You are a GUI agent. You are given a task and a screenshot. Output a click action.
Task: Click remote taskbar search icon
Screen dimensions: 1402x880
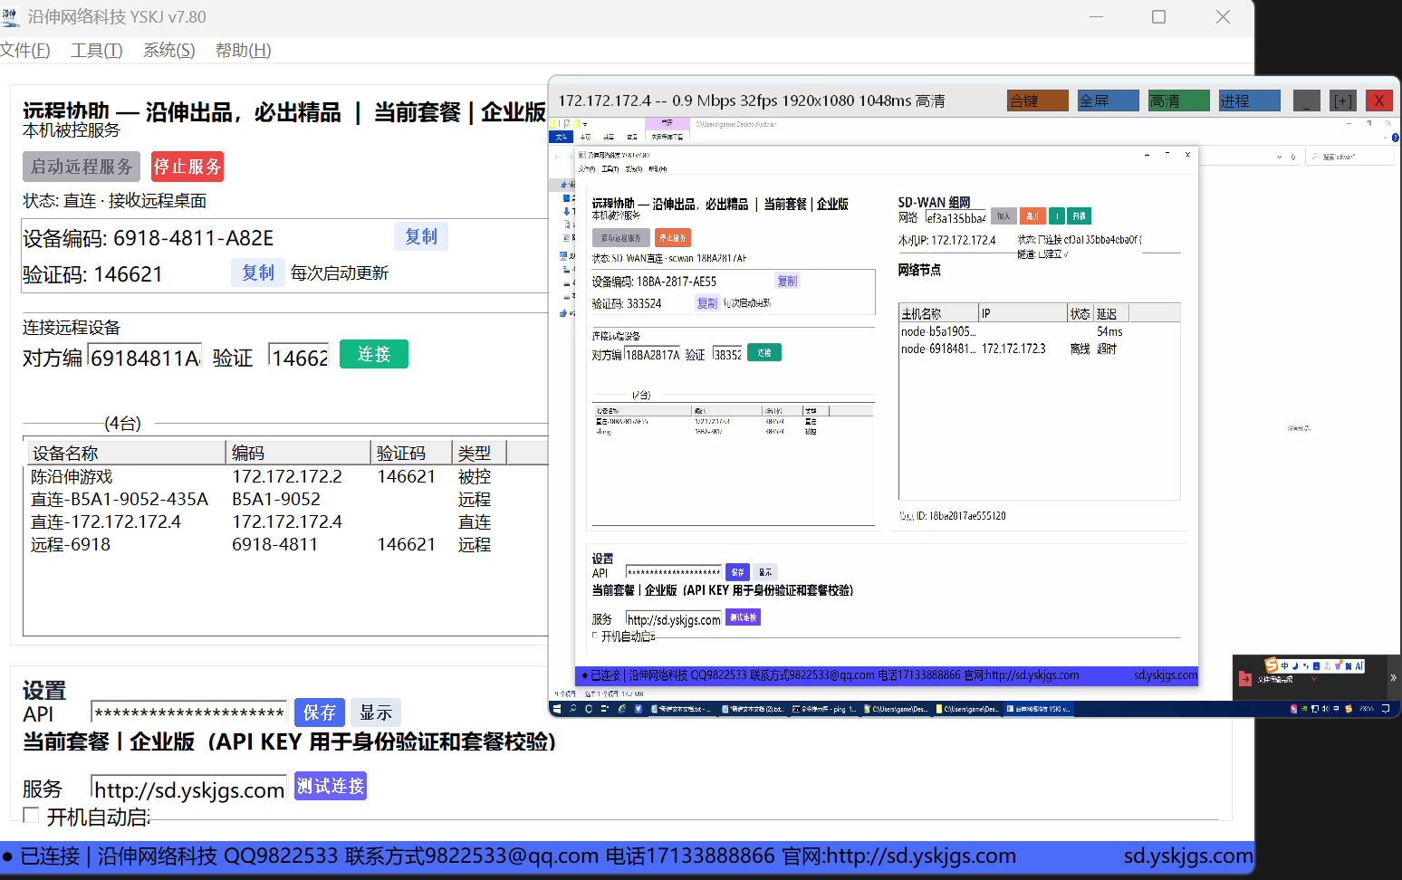573,709
